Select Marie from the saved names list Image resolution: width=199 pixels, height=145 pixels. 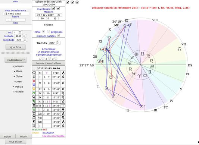pos(19,71)
